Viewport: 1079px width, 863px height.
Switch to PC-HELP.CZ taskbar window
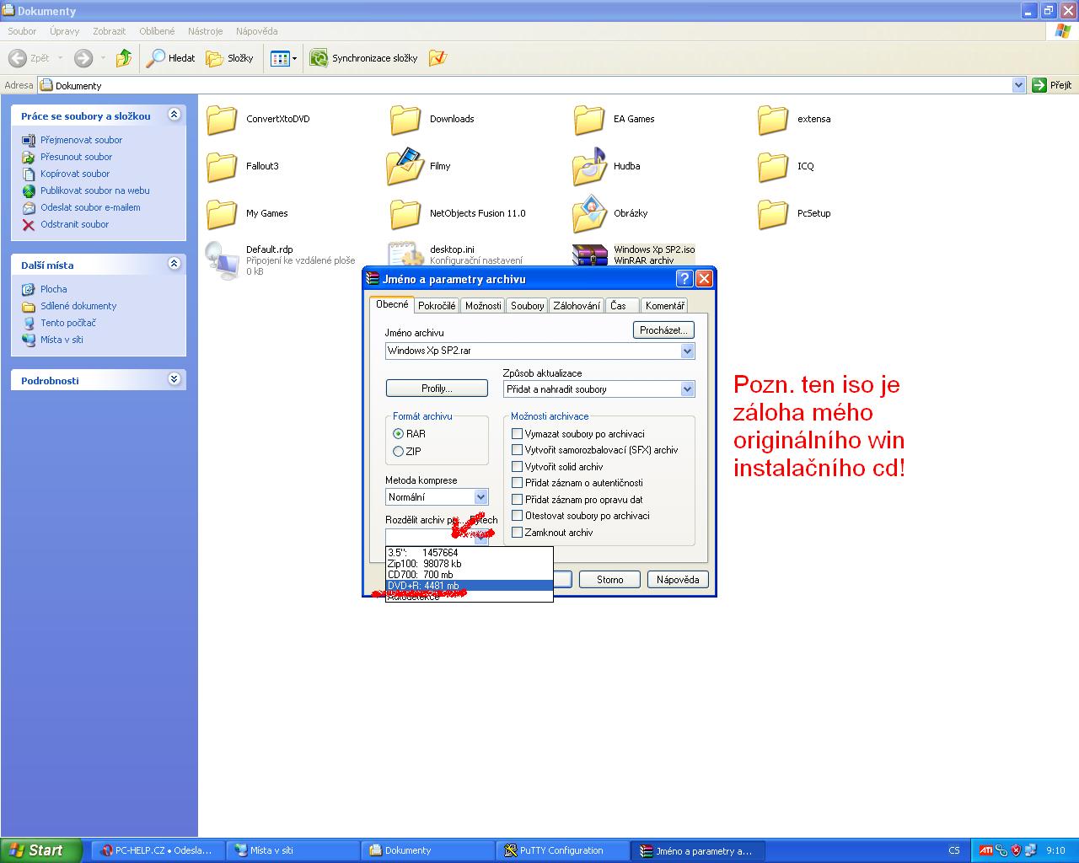tap(158, 850)
